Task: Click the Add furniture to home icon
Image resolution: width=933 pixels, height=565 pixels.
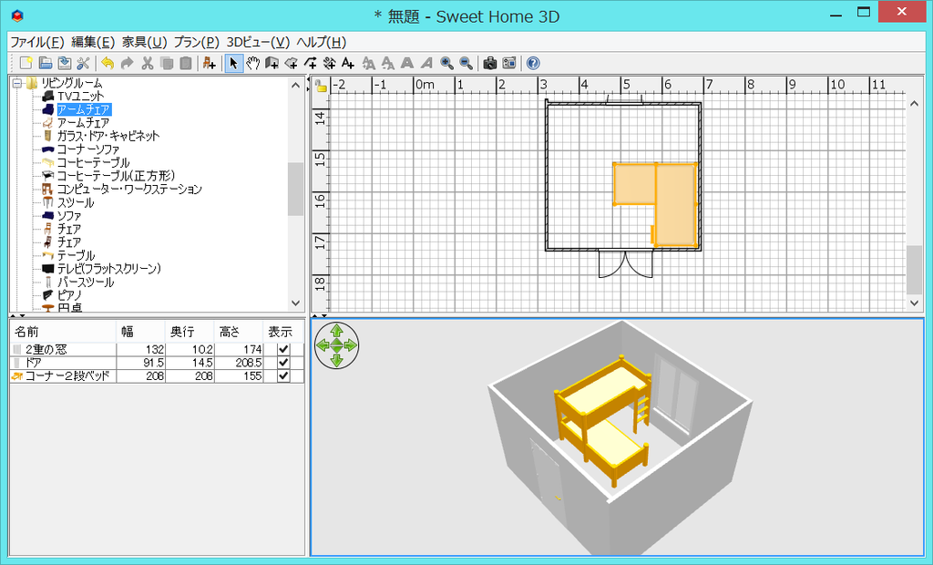Action: click(x=209, y=63)
